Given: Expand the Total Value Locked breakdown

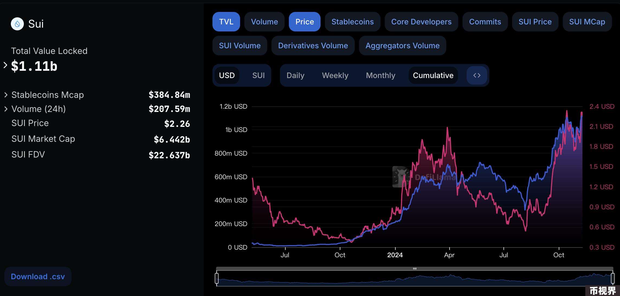Looking at the screenshot, I should click(x=5, y=65).
